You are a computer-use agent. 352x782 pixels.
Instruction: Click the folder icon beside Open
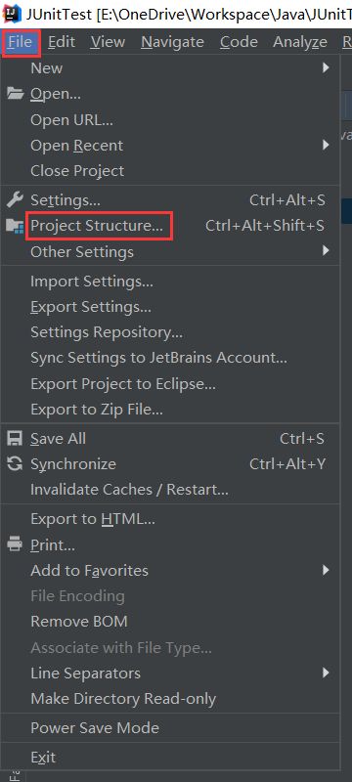pos(16,93)
